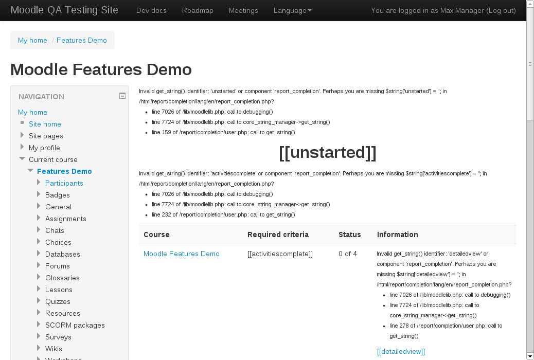Expand the Badges arrow
534x360 pixels.
pyautogui.click(x=39, y=194)
